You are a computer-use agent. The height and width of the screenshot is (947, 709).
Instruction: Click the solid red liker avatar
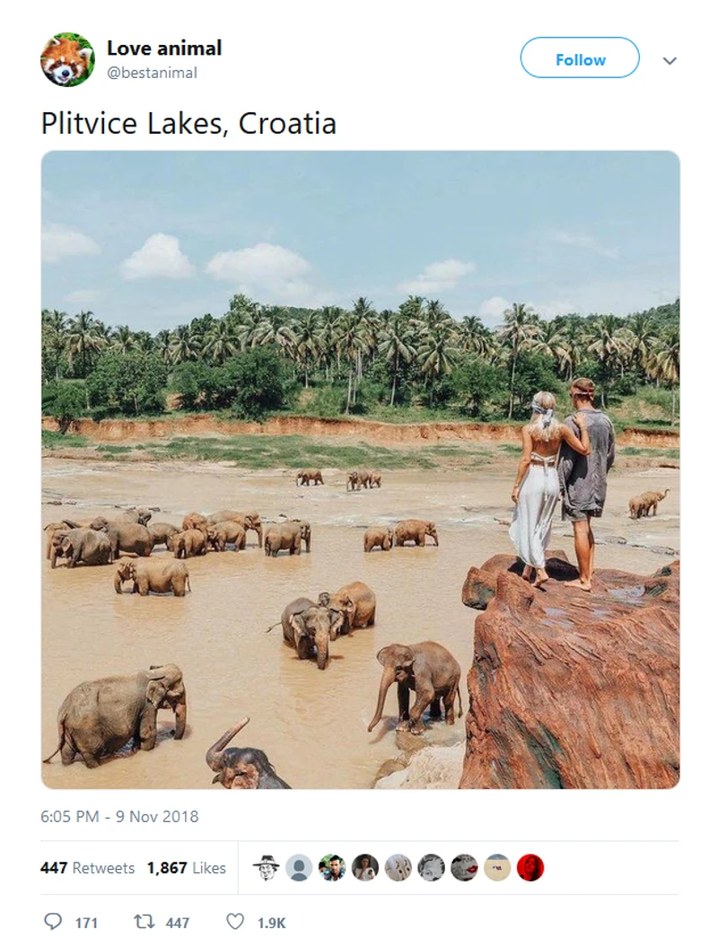click(x=530, y=867)
